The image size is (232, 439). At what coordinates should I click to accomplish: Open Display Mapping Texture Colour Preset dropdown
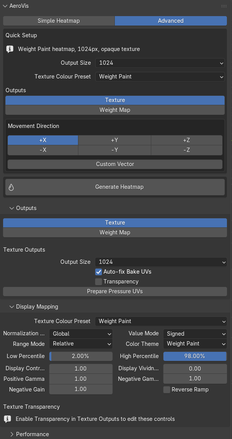point(161,321)
